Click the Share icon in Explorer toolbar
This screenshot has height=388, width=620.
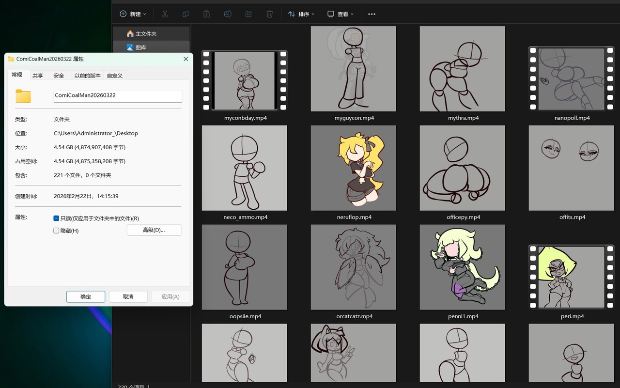(x=248, y=14)
